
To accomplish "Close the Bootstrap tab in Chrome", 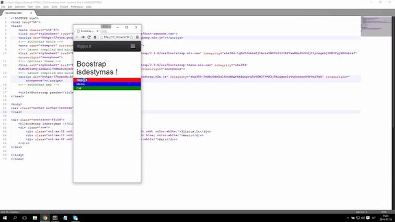I will (x=98, y=31).
